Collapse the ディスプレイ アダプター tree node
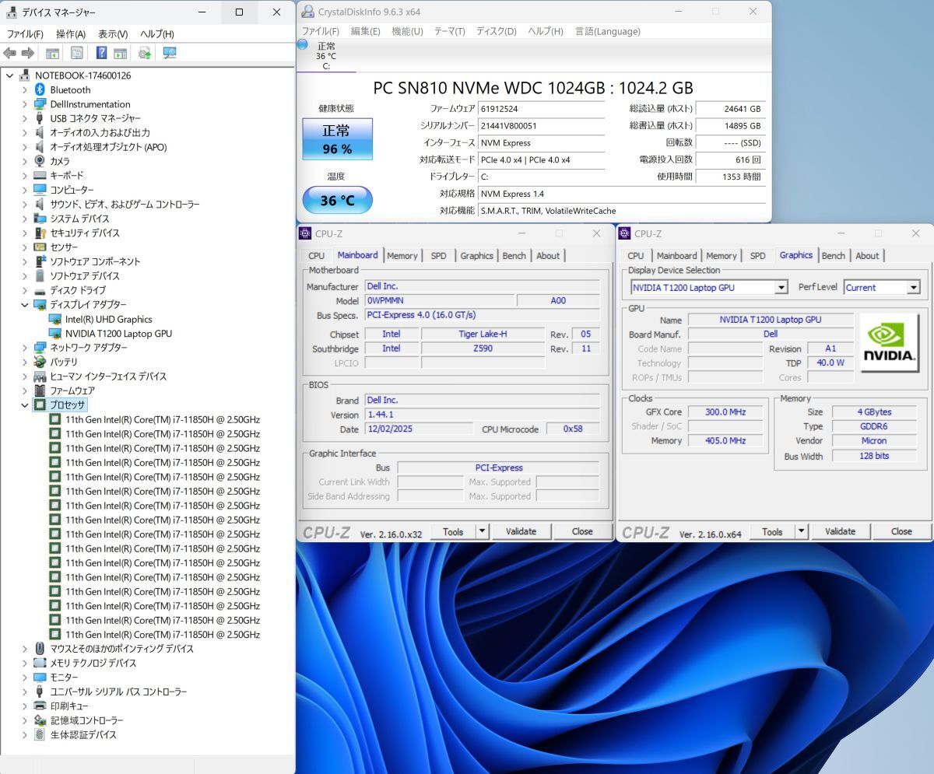Screen dimensions: 934x774 24,305
